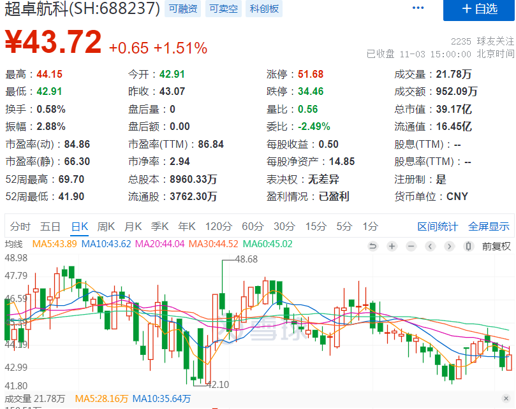Switch to the 五日 chart tab
Screen dimensions: 516x409
coord(50,227)
